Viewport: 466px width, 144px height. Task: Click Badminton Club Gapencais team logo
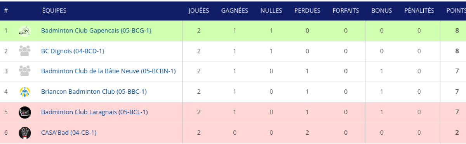(x=25, y=31)
